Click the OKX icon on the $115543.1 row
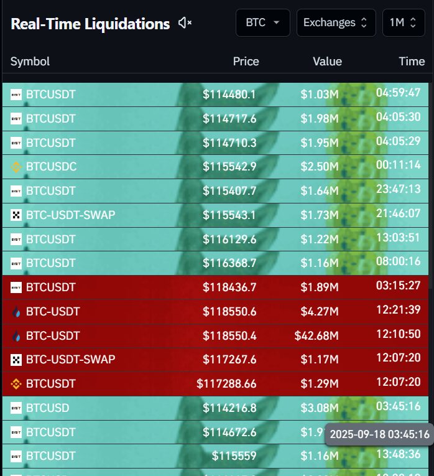Image resolution: width=434 pixels, height=476 pixels. tap(16, 215)
